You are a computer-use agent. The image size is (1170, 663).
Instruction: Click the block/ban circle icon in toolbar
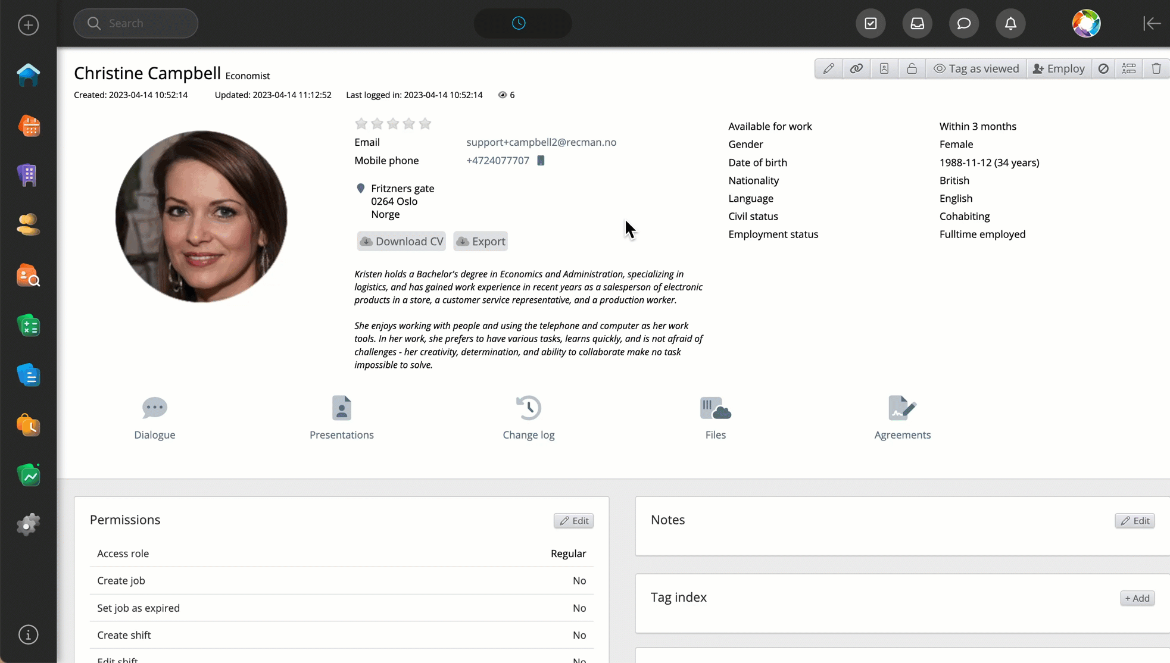(x=1103, y=68)
